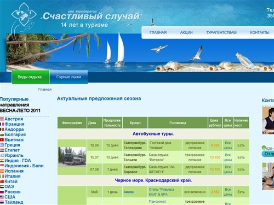Open the ТУРАГЕНТСТВАМ menu item
The height and width of the screenshot is (205, 274).
[x=221, y=32]
